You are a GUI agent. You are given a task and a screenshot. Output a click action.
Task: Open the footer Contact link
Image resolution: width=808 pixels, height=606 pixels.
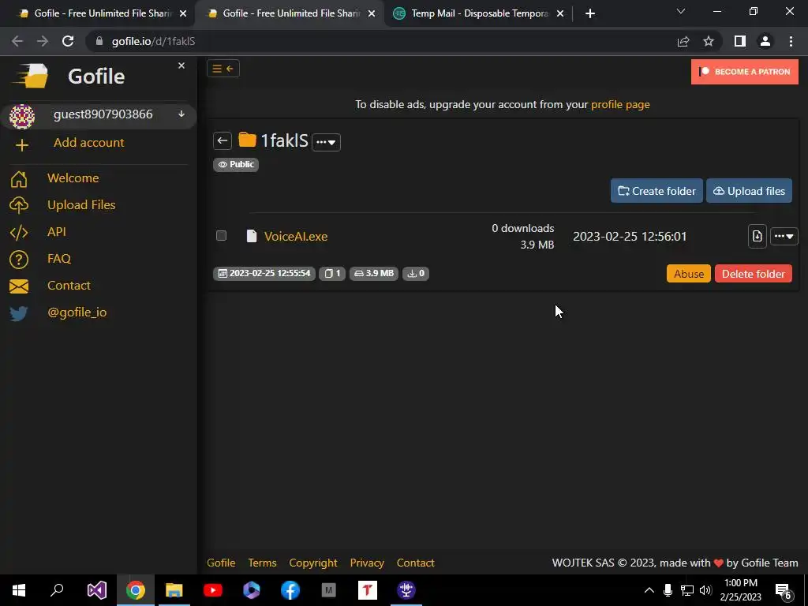tap(415, 563)
